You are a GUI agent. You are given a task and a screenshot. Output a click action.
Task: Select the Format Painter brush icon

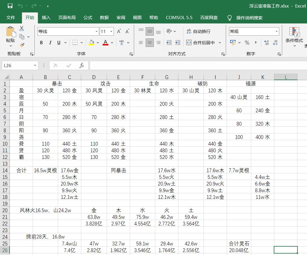click(x=22, y=45)
